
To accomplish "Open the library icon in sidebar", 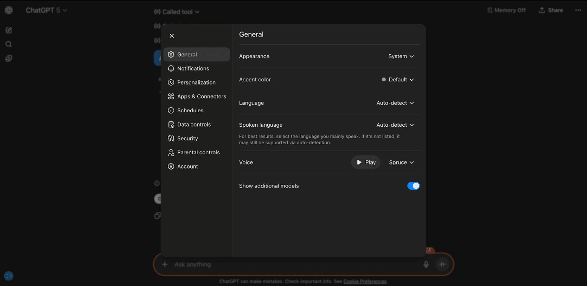I will click(x=9, y=58).
